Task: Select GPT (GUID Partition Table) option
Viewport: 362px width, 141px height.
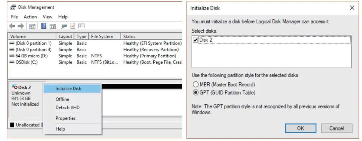Action: click(195, 93)
